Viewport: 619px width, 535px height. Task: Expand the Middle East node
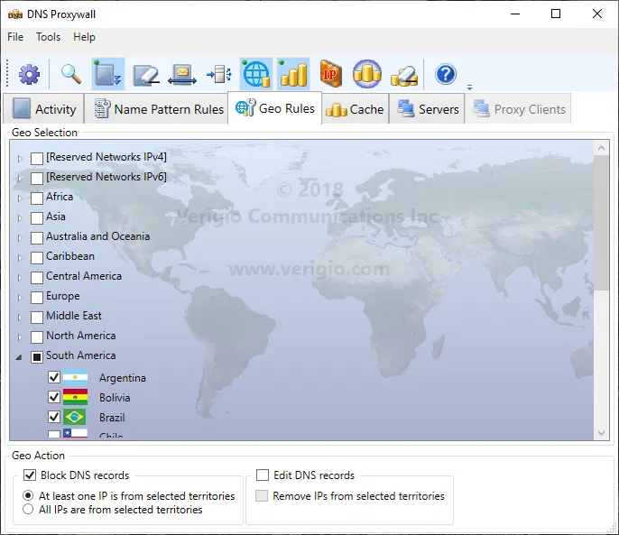(x=20, y=317)
